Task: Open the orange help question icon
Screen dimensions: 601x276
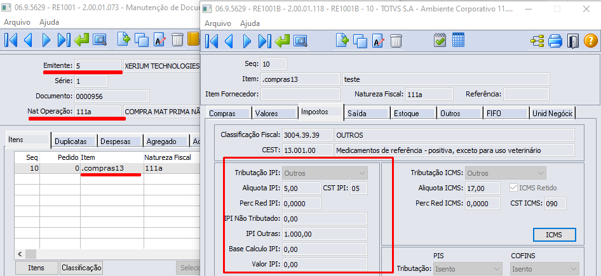Action: pos(591,40)
